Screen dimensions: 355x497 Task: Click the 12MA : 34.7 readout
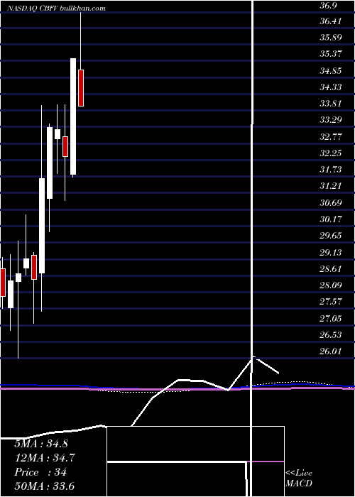tap(45, 458)
